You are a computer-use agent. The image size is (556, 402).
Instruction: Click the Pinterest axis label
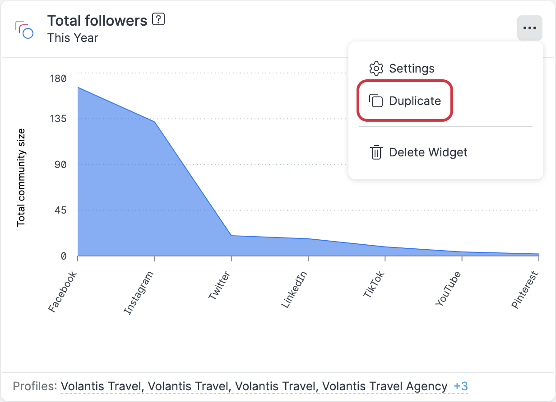pyautogui.click(x=525, y=290)
